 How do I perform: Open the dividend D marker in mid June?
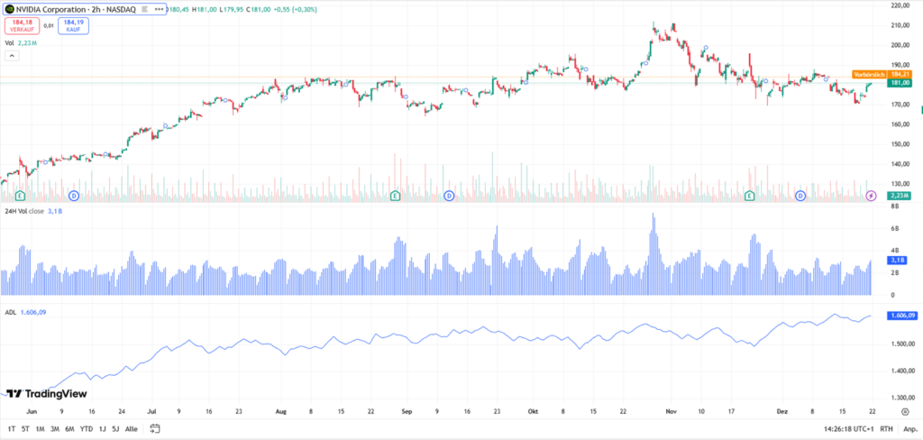coord(74,195)
